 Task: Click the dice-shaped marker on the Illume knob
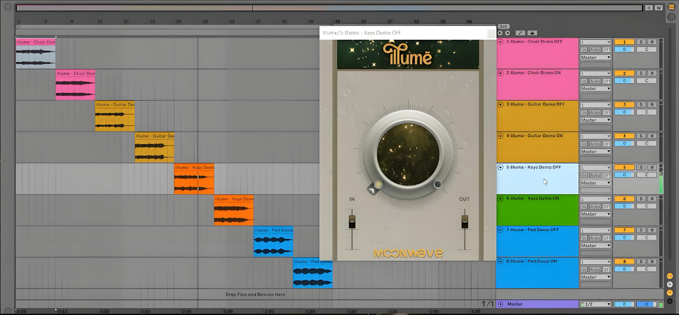(x=373, y=190)
